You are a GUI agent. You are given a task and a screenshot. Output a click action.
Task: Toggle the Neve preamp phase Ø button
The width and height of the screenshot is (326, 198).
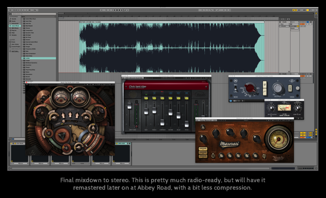coord(264,84)
